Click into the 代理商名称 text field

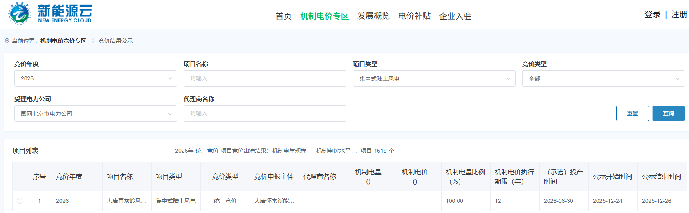[265, 113]
